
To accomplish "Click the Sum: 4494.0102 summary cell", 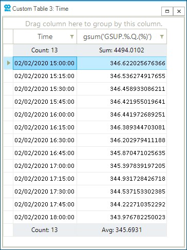I will (122, 50).
